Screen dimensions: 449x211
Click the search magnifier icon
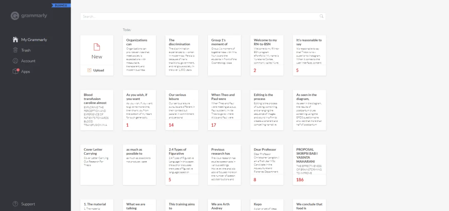point(321,16)
